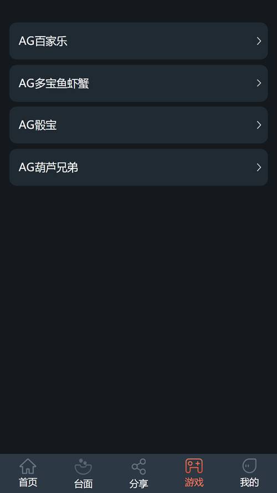Click the AG葫芦兄弟 title text

click(x=48, y=167)
